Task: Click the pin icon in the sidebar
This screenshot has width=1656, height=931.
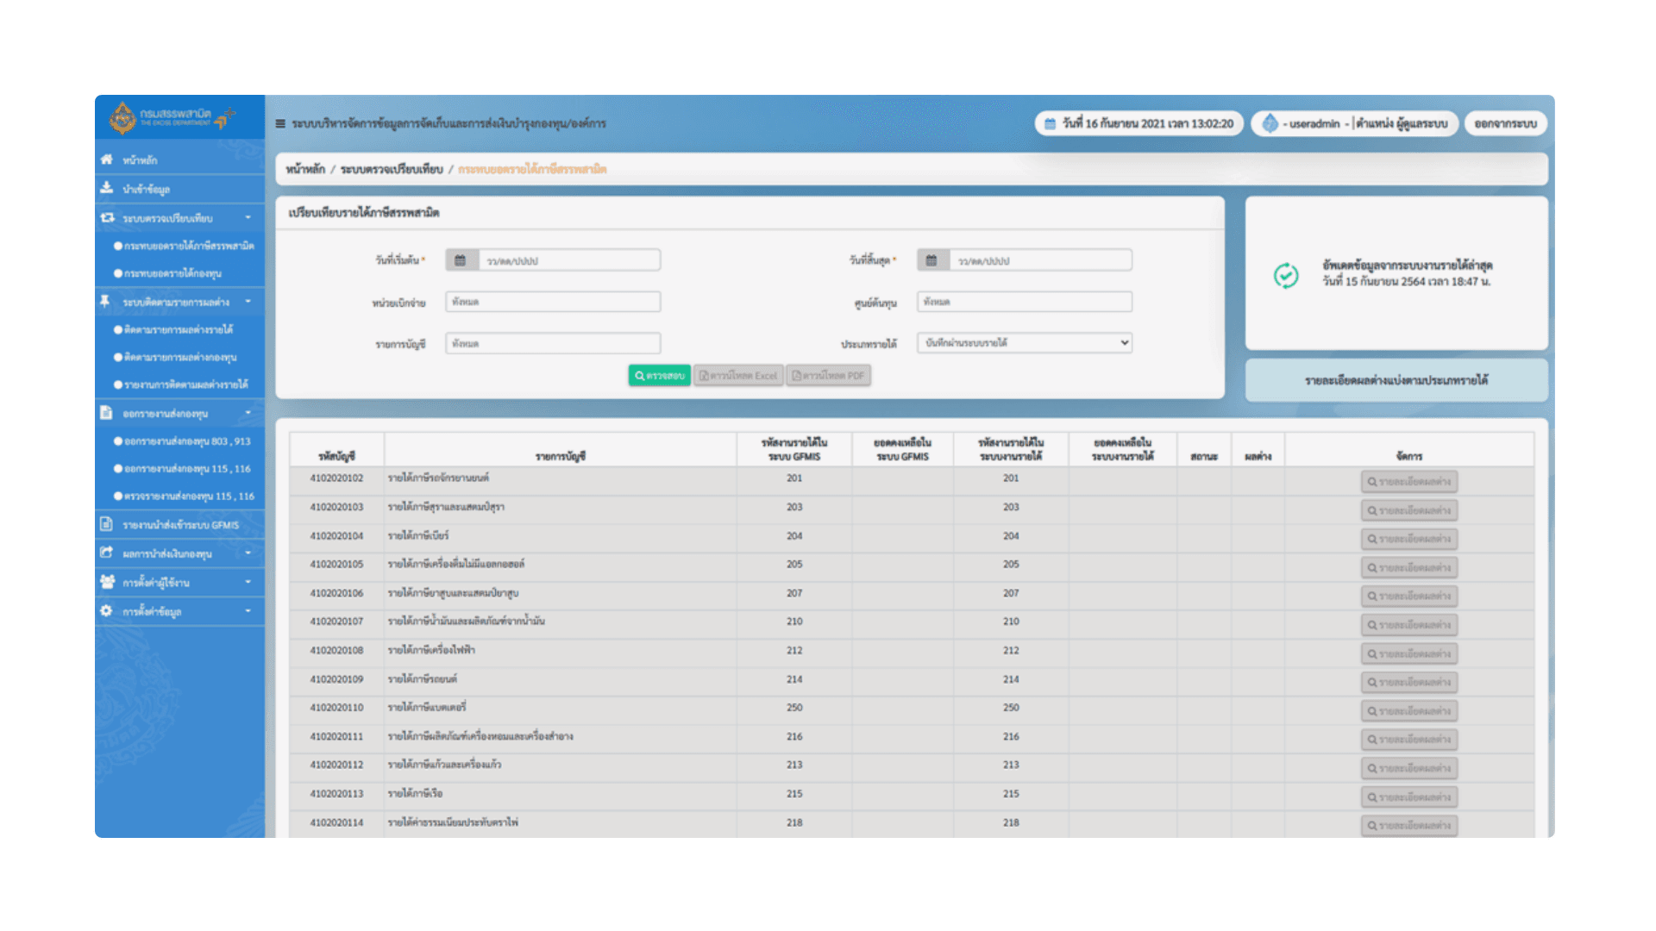Action: pyautogui.click(x=105, y=302)
